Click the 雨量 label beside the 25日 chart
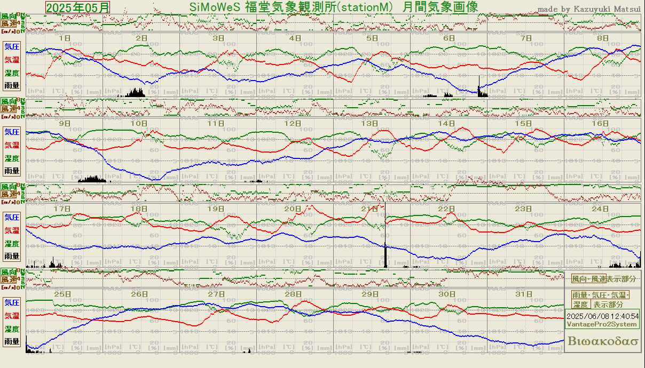This screenshot has height=368, width=645. 12,341
